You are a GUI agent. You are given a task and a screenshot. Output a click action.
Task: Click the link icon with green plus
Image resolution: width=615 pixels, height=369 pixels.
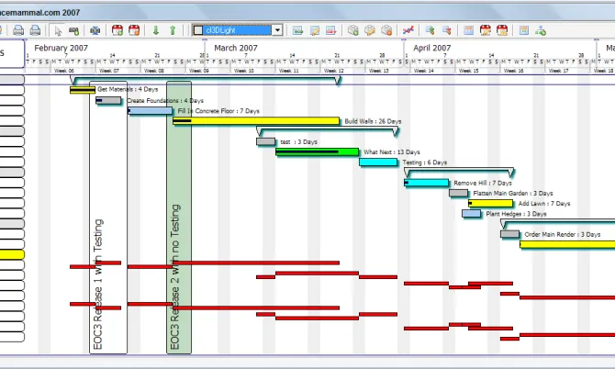point(73,30)
